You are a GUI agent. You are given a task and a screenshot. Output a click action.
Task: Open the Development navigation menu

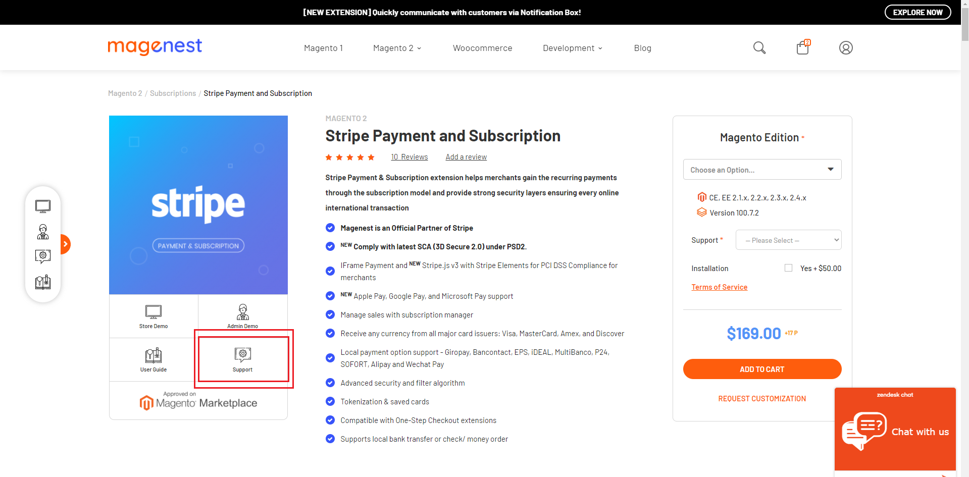point(572,48)
